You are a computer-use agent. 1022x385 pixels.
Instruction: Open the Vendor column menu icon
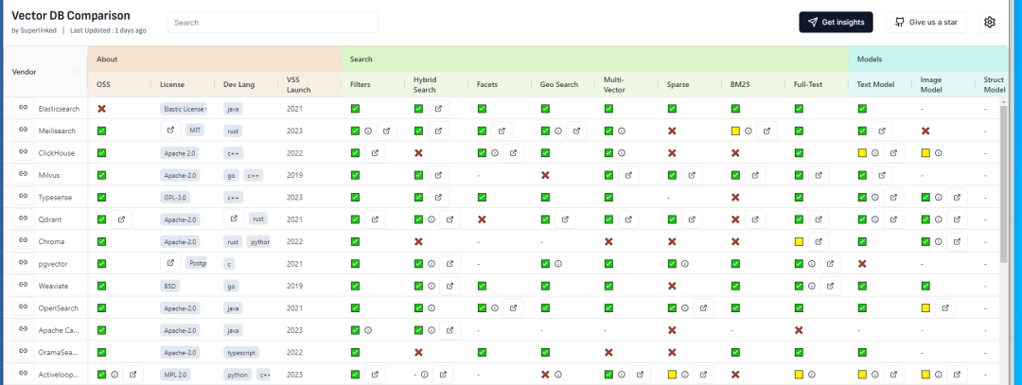pos(75,71)
